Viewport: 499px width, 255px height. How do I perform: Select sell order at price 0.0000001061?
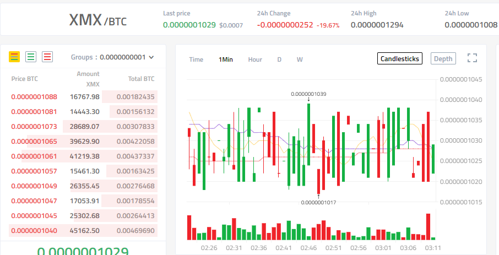point(83,156)
